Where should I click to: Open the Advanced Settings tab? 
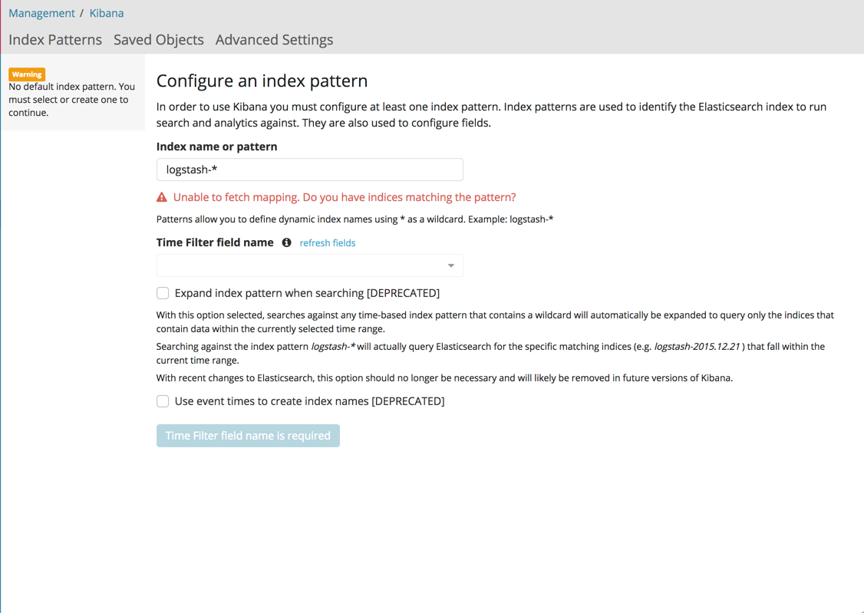click(x=275, y=40)
